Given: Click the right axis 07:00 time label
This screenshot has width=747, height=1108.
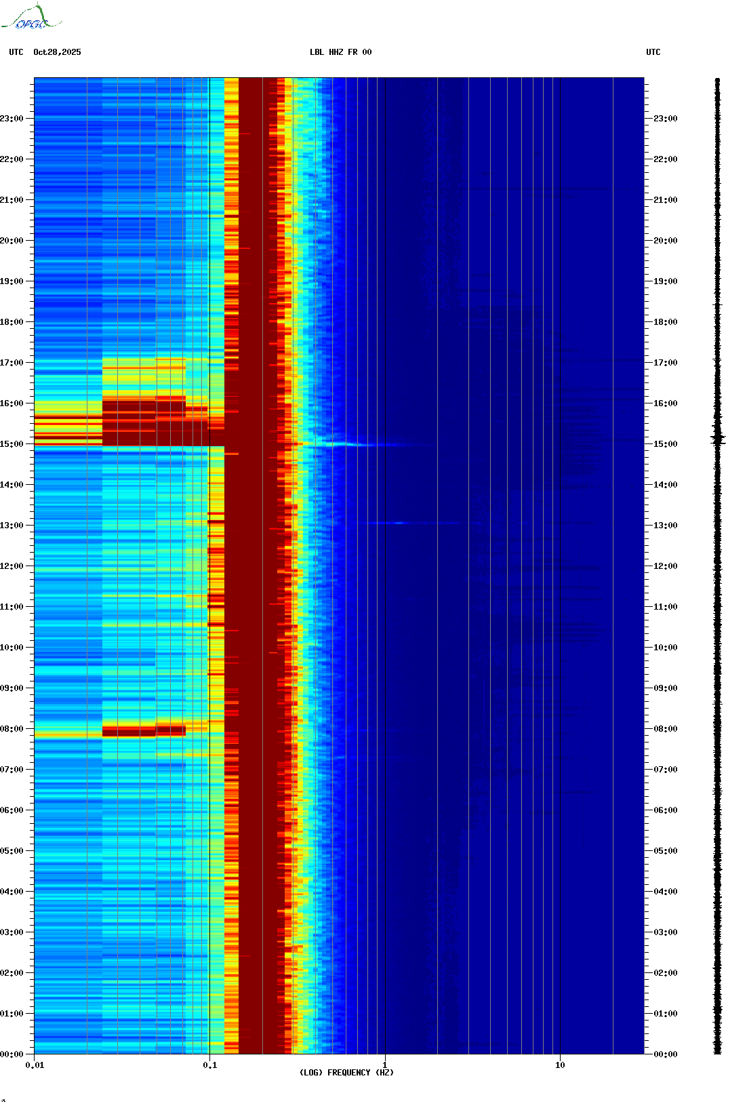Looking at the screenshot, I should tap(666, 770).
